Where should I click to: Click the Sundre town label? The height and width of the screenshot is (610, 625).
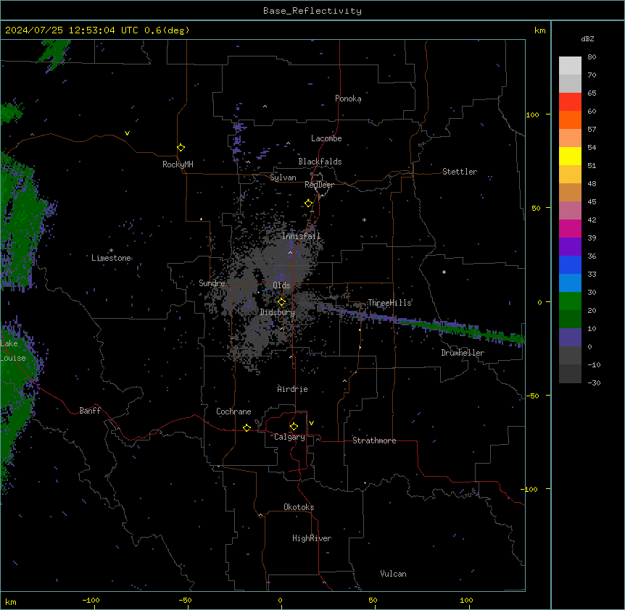pos(212,283)
